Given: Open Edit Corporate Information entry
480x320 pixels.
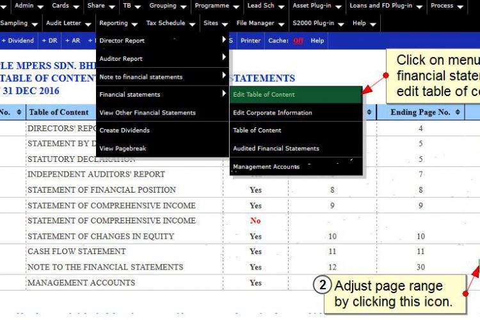Looking at the screenshot, I should pos(296,113).
